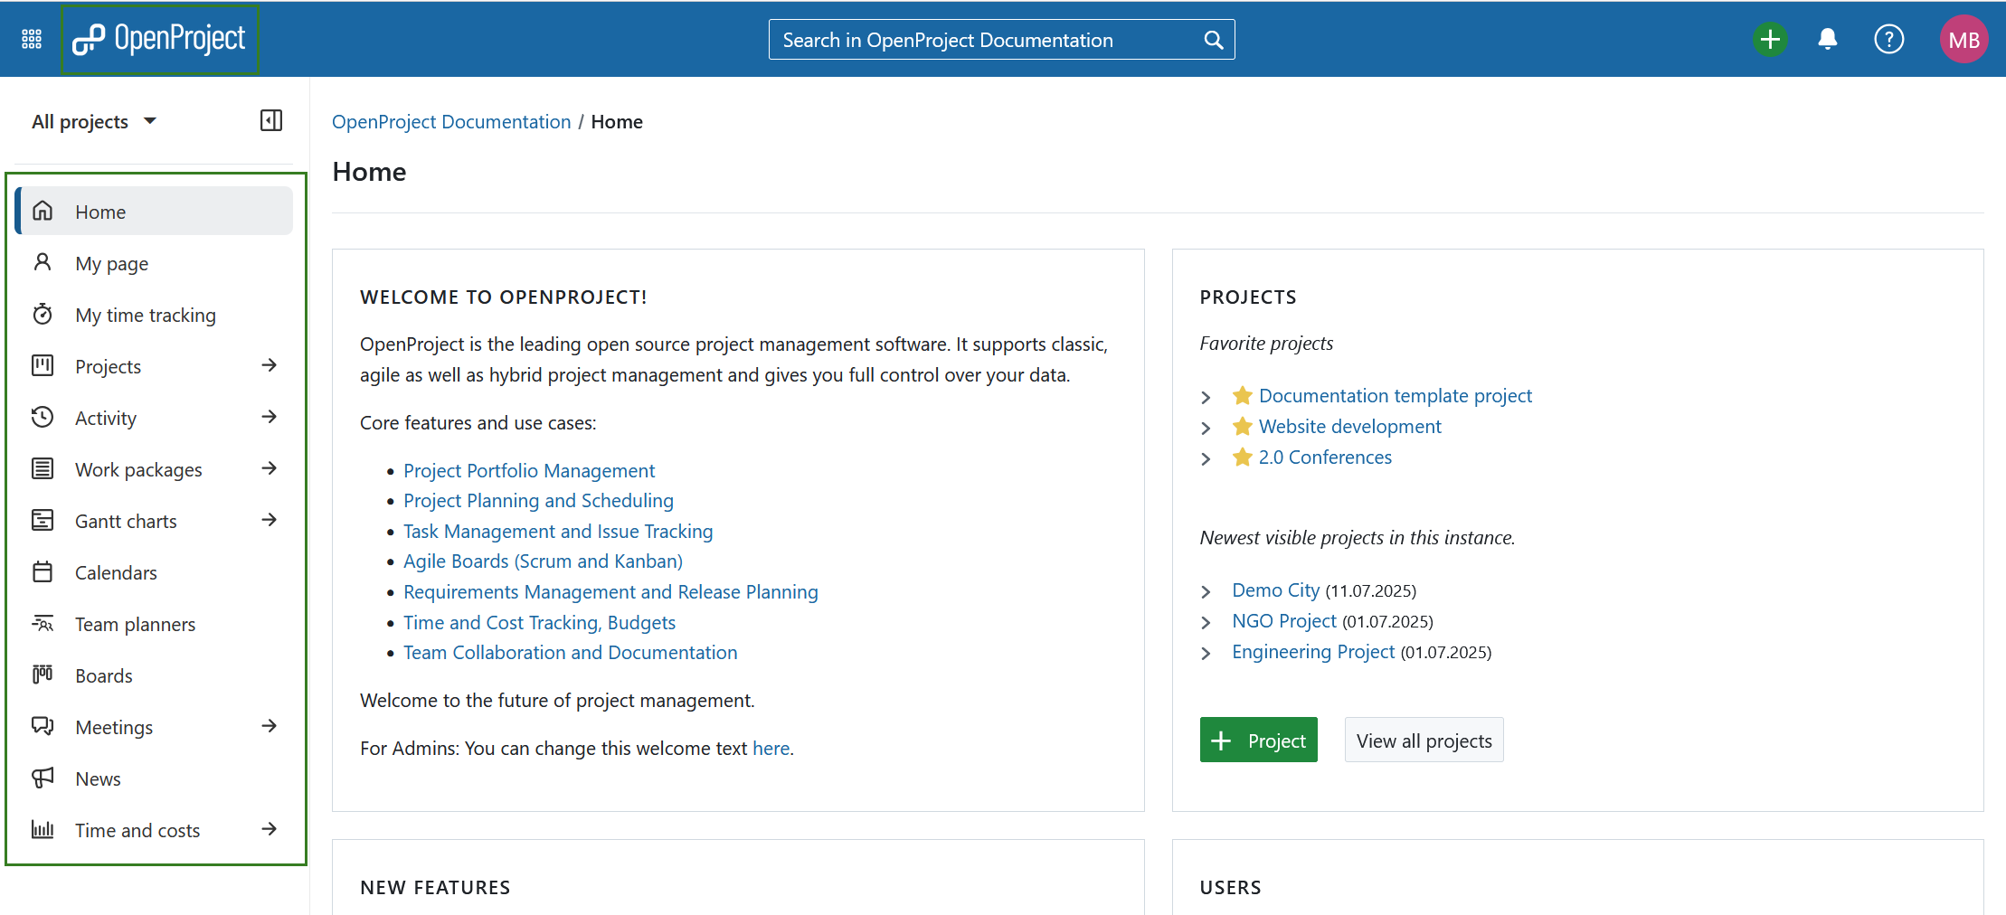Open Engineering Project link

(1313, 651)
